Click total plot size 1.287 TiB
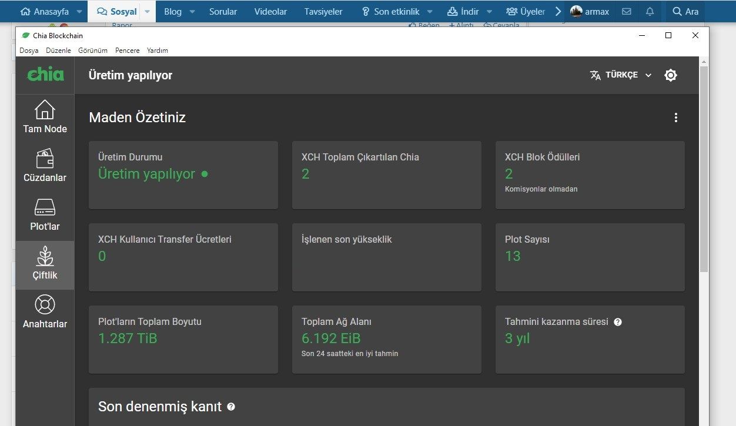Image resolution: width=736 pixels, height=426 pixels. click(128, 338)
